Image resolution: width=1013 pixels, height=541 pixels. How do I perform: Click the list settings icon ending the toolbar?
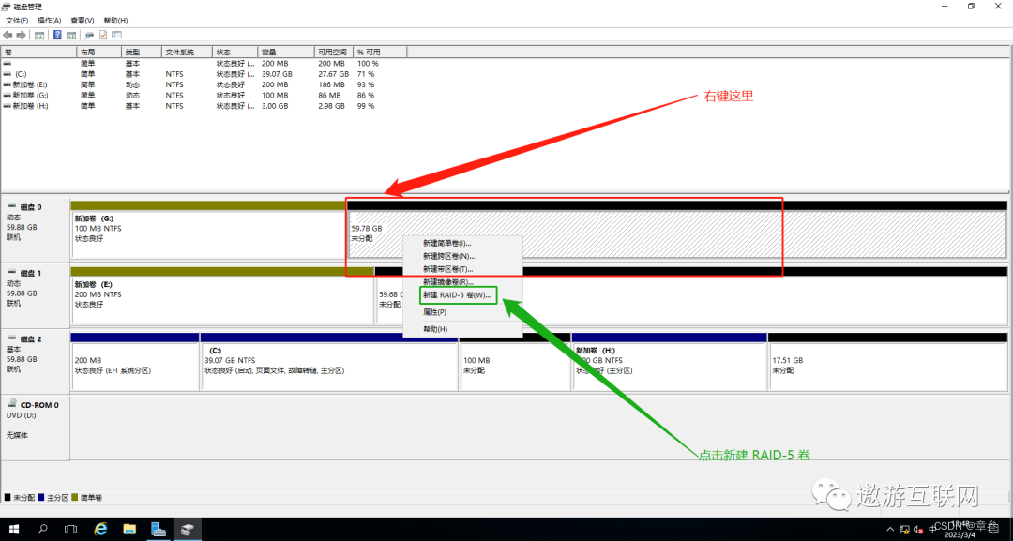click(117, 35)
